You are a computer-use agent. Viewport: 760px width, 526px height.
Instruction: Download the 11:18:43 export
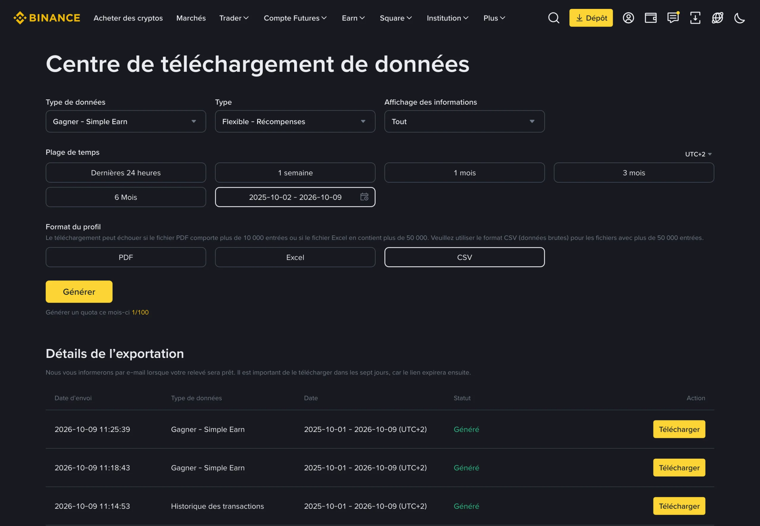click(x=679, y=467)
